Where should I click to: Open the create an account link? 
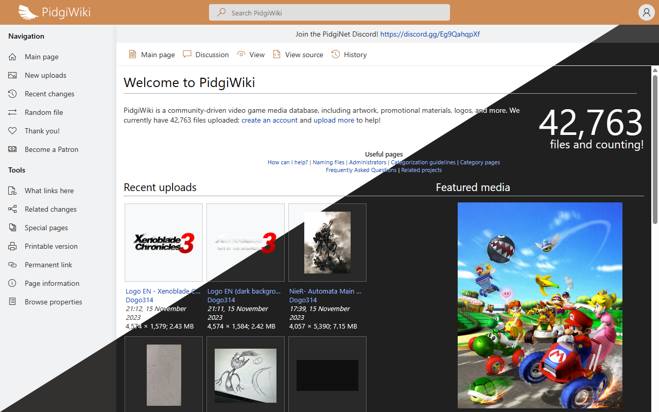270,120
